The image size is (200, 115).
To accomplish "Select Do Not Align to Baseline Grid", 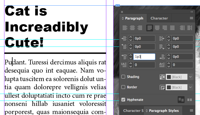I will point(181,100).
